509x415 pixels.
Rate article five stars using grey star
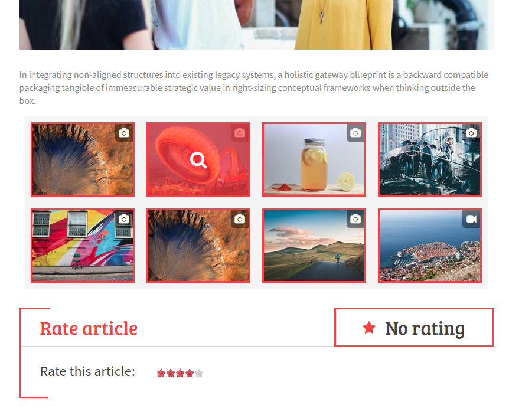pos(200,374)
